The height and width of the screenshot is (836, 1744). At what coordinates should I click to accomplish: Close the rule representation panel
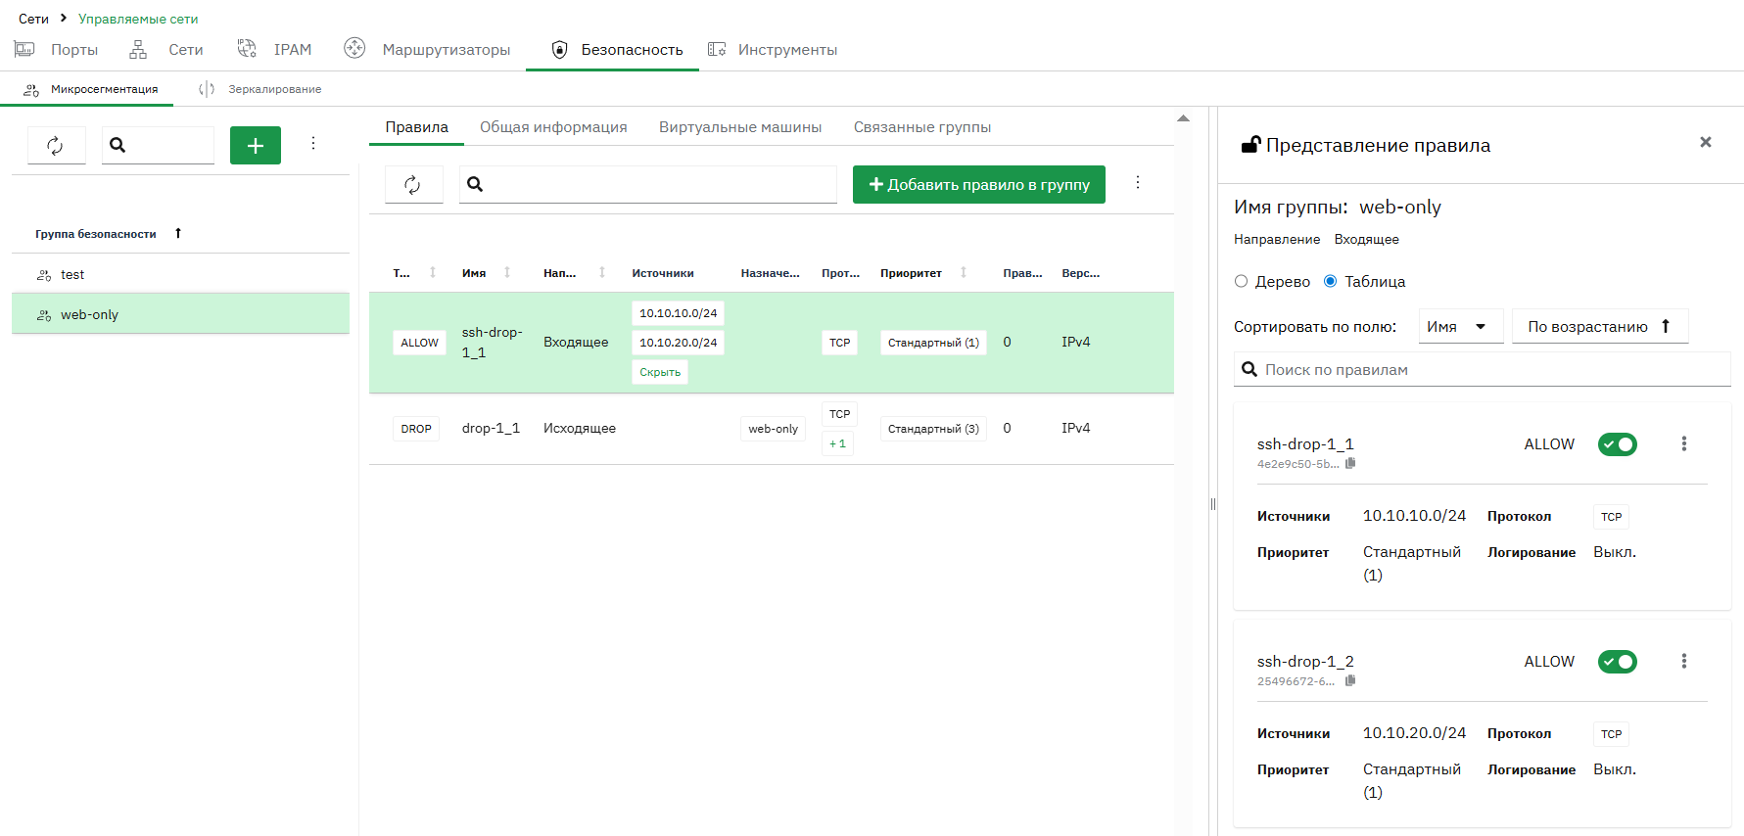[1706, 142]
